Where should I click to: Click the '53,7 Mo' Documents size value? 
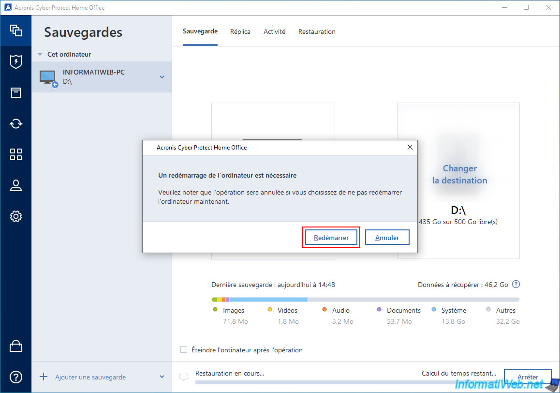(x=399, y=321)
